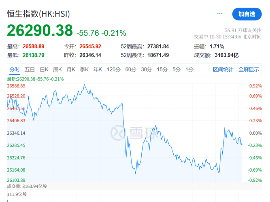Screen dimensions: 270x202
Task: Open the 区间统计 range statistics link
Action: pos(223,69)
